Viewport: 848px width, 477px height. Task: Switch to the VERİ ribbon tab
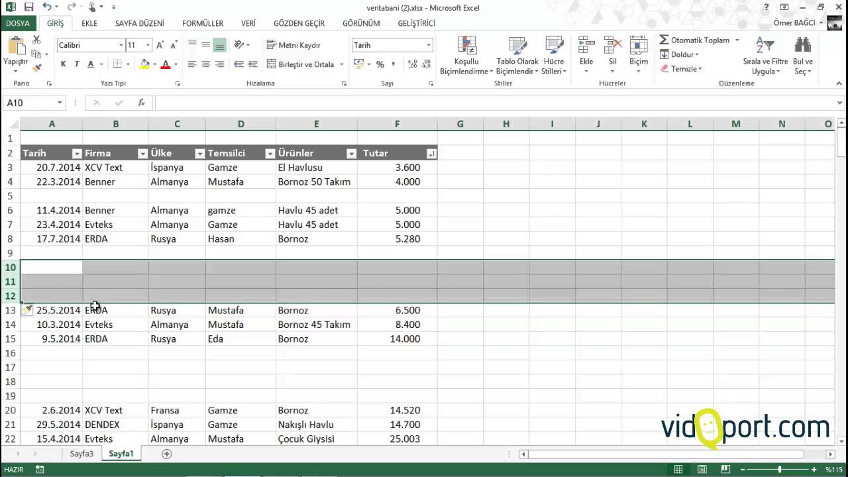tap(248, 23)
